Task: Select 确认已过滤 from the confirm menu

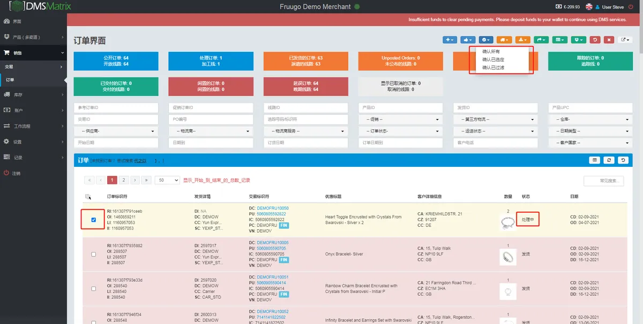Action: [x=493, y=67]
